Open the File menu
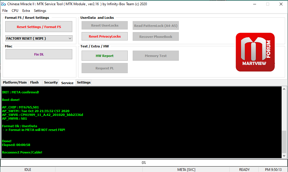The width and height of the screenshot is (288, 172). [x=5, y=11]
